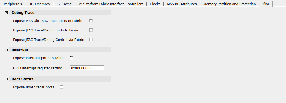Screen dimensions: 286x103
Task: Click the Interrupt section header text
Action: (x=20, y=50)
